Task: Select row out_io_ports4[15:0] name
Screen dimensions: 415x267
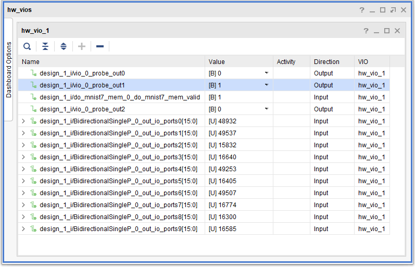Action: coord(118,169)
